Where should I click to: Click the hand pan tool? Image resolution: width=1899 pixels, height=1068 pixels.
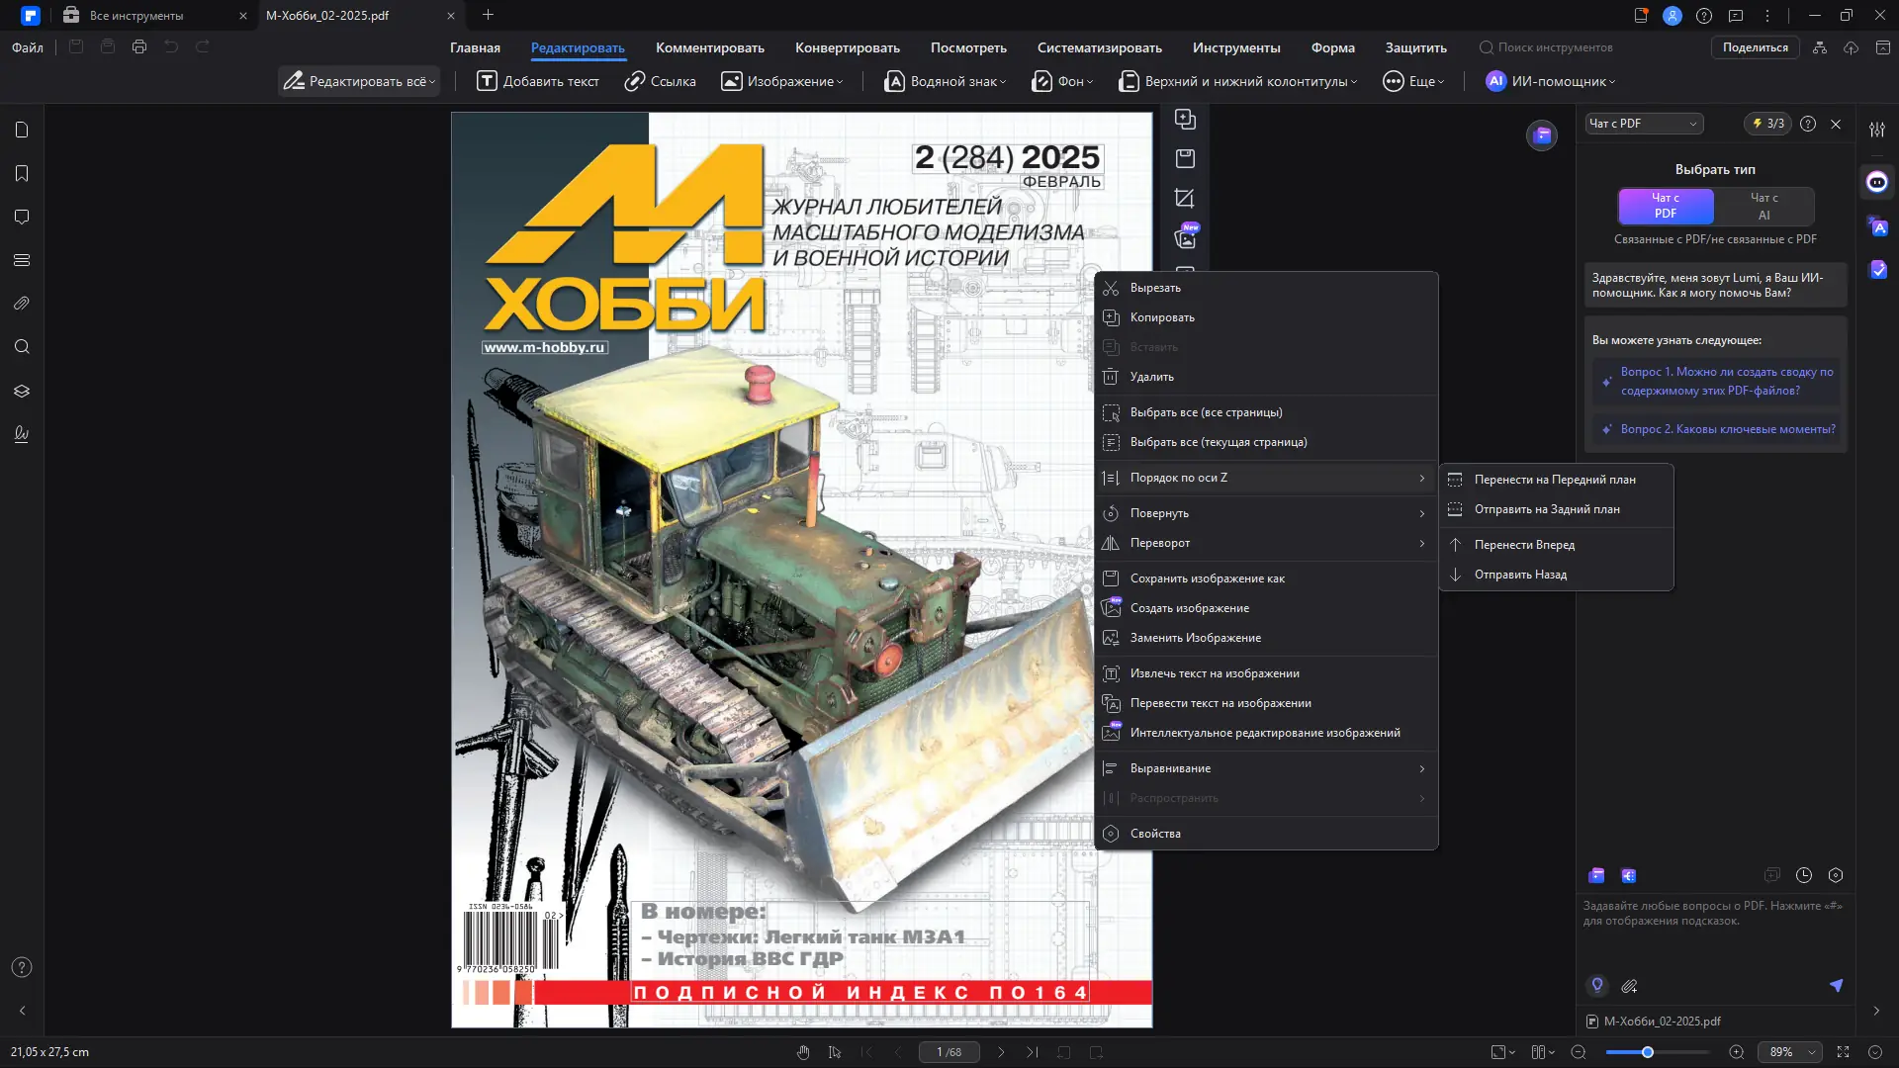(803, 1052)
